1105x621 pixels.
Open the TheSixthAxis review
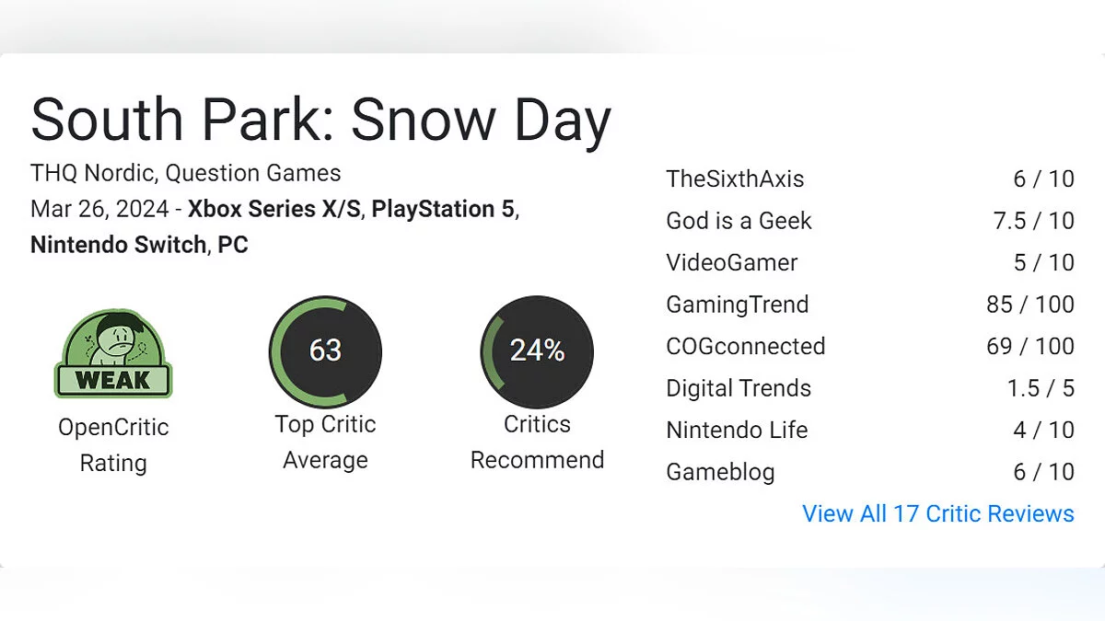point(735,178)
